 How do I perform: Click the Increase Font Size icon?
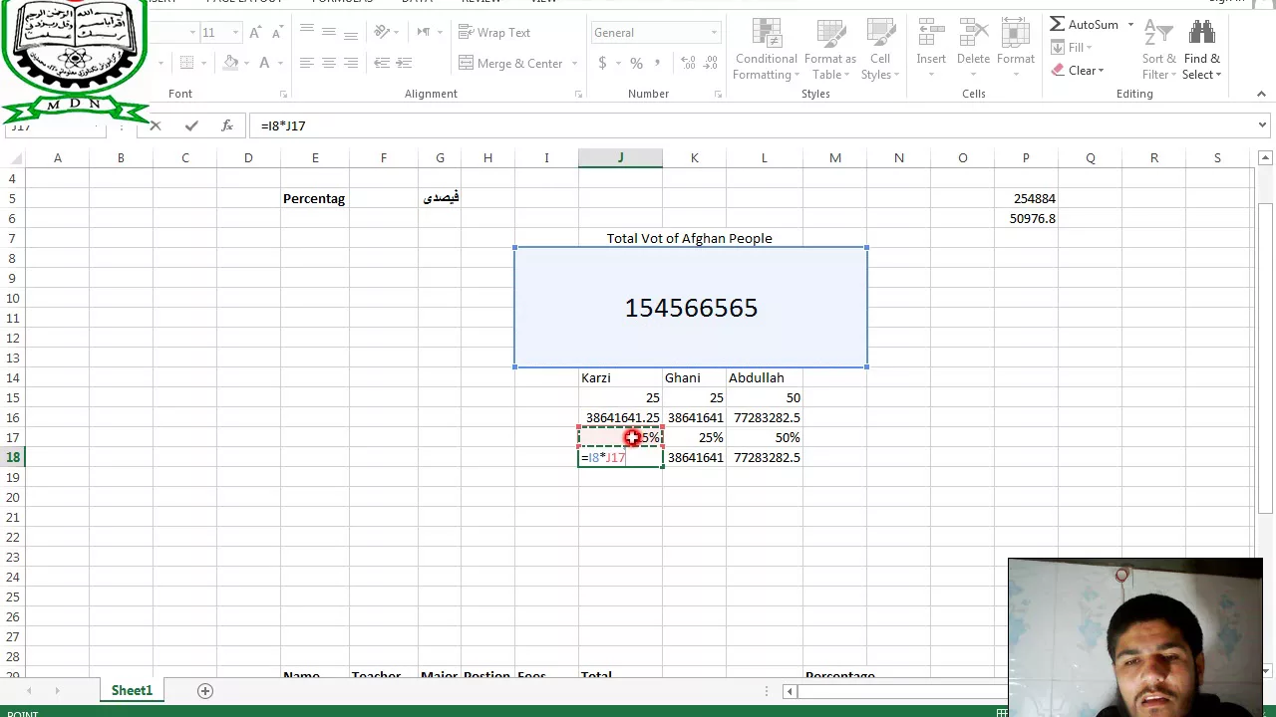tap(255, 33)
